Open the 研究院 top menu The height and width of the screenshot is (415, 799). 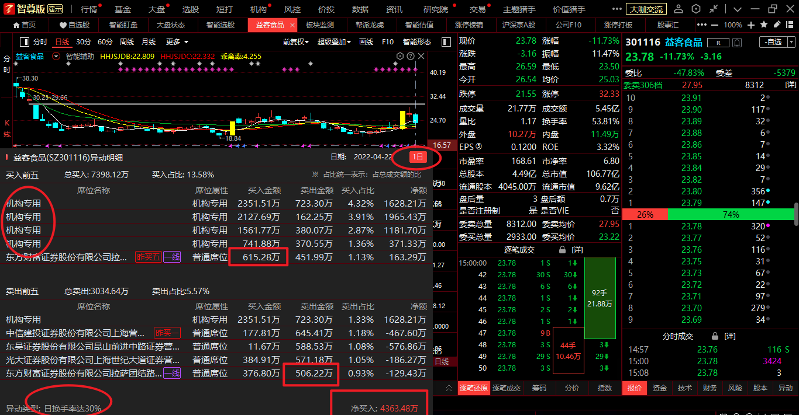point(435,9)
